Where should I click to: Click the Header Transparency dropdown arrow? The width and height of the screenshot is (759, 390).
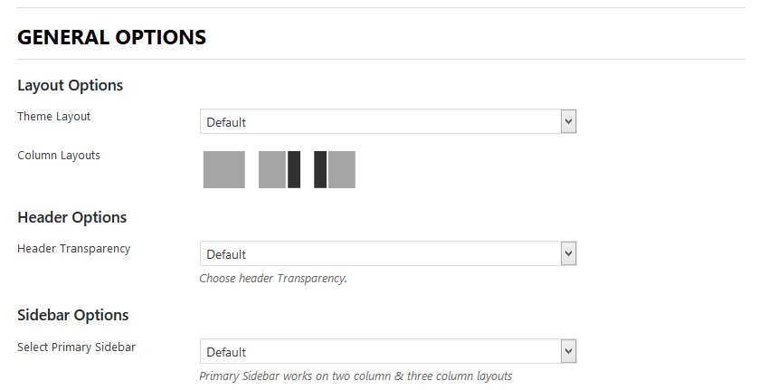click(568, 253)
